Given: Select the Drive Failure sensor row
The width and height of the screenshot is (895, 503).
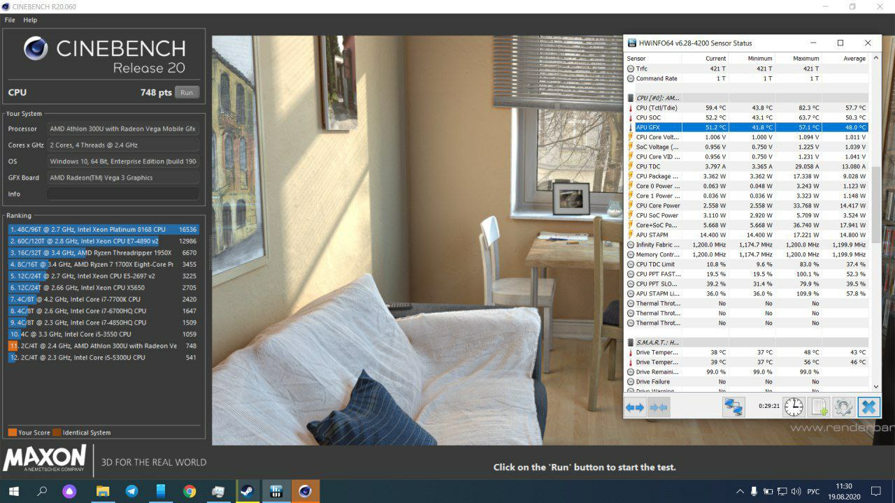Looking at the screenshot, I should tap(747, 381).
